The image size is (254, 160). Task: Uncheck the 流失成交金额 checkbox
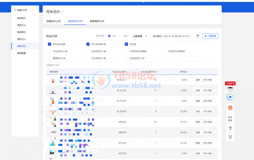pyautogui.click(x=49, y=44)
